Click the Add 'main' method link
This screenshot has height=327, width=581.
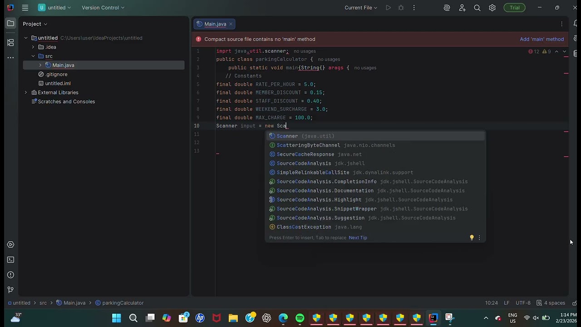click(542, 39)
